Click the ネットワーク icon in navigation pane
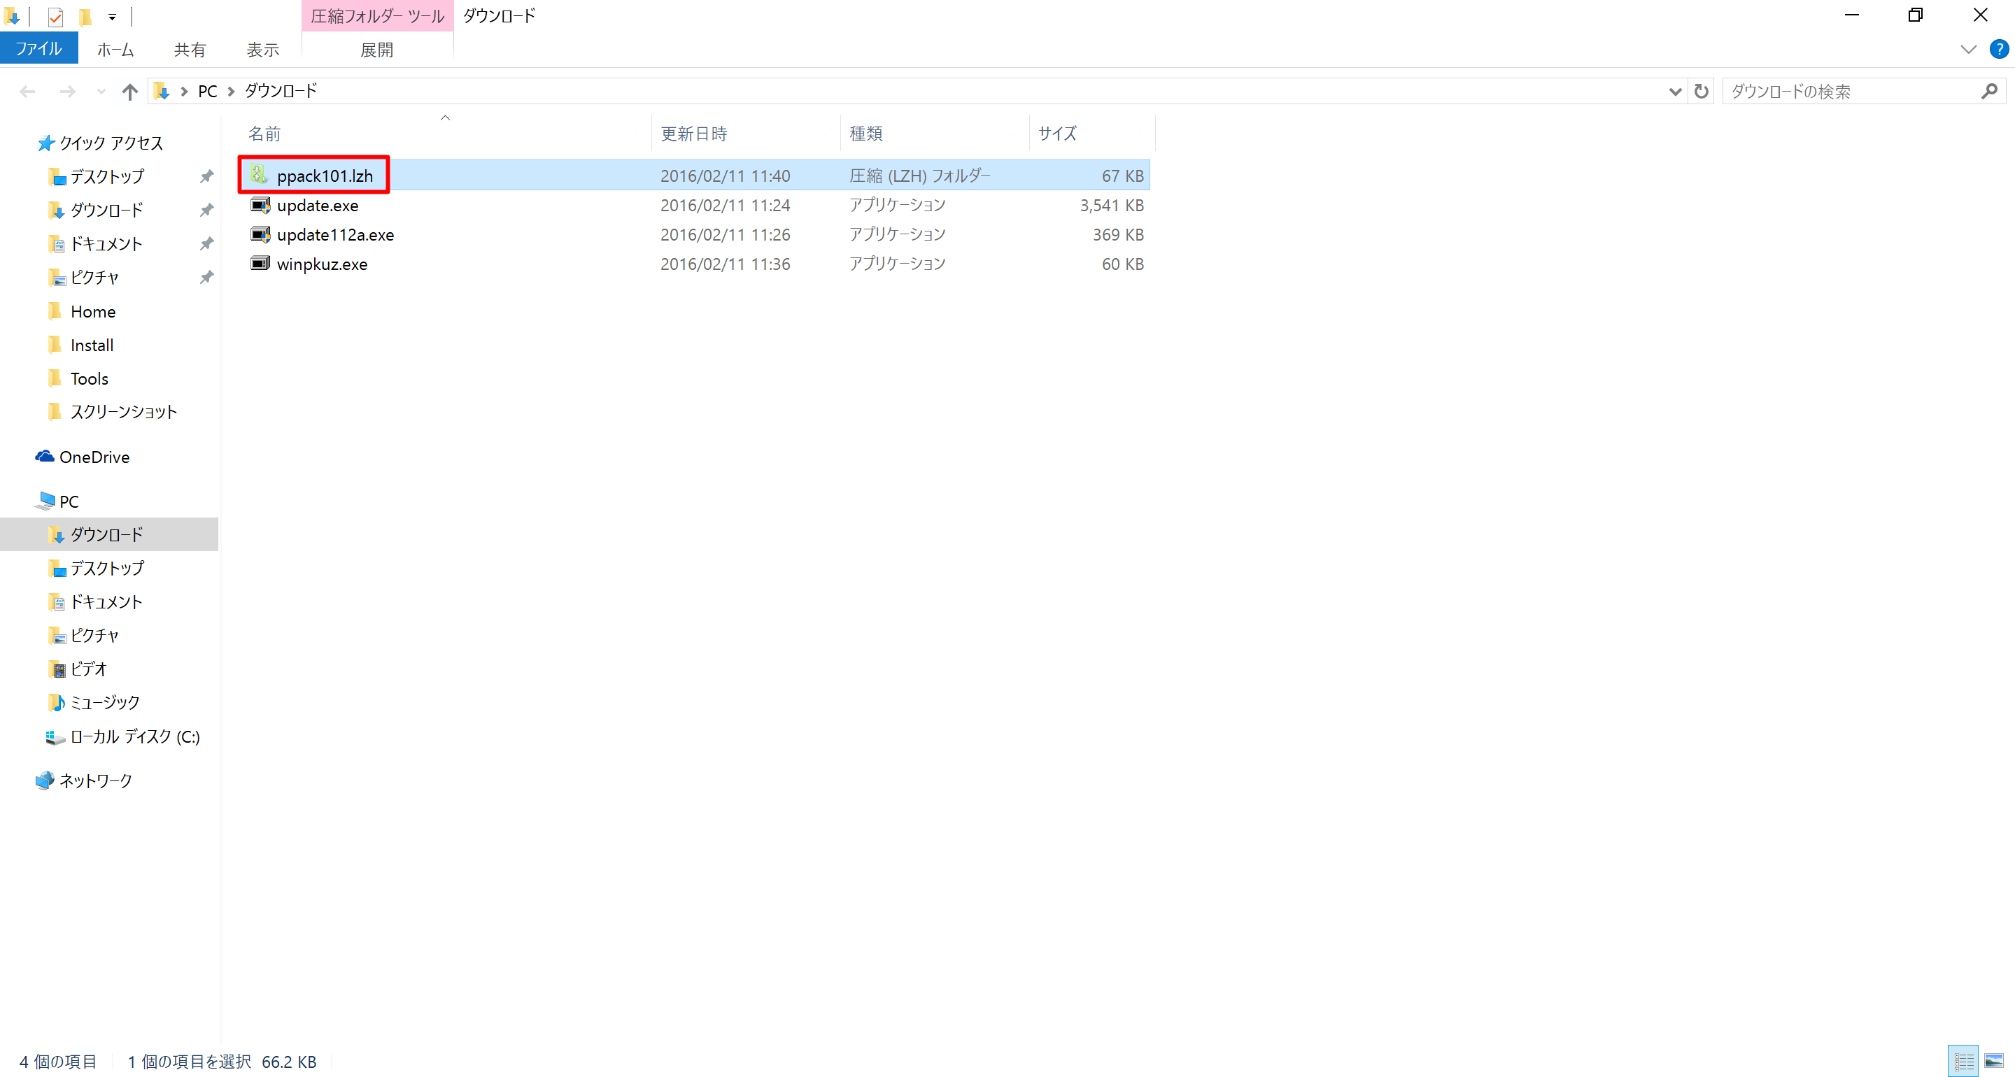Screen dimensions: 2015x1077 pos(45,780)
